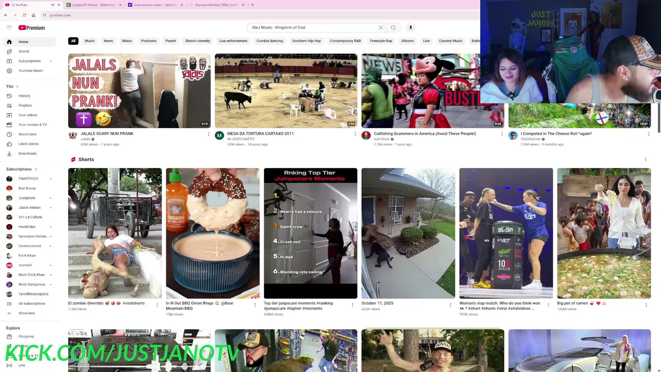661x372 pixels.
Task: Select the Sketch comedy filter chip
Action: pyautogui.click(x=197, y=41)
